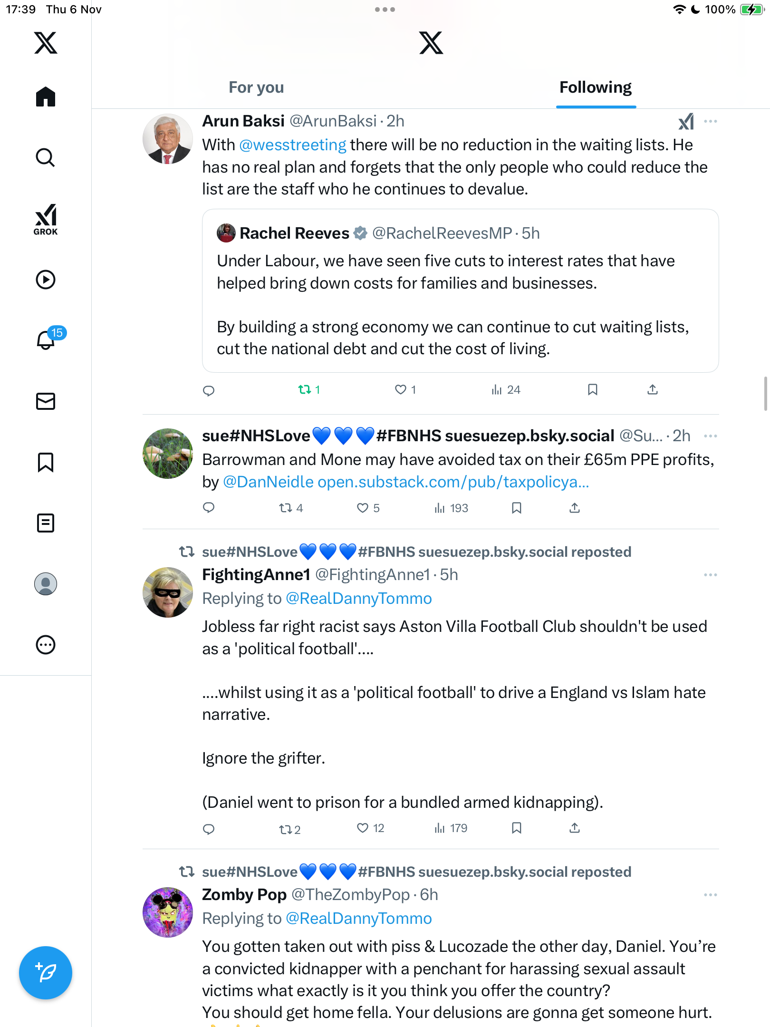
Task: Like Arun Baksi's post
Action: (401, 390)
